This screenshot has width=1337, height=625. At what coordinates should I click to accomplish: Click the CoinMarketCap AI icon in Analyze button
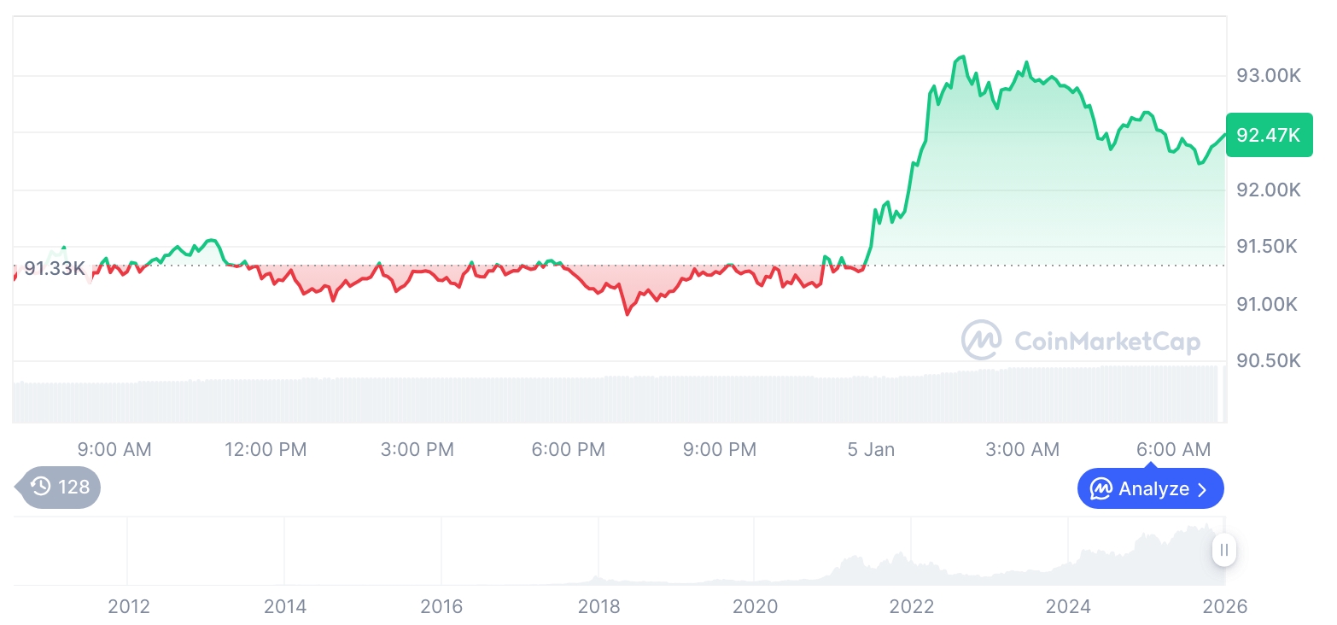1101,489
